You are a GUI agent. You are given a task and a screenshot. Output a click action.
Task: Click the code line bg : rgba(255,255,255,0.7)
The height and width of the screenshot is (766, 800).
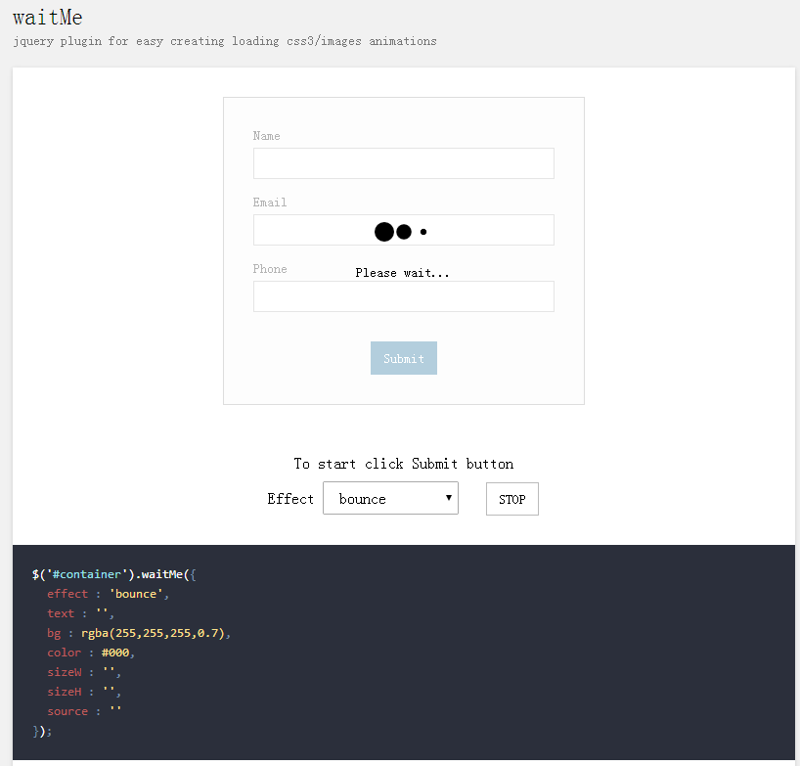coord(139,633)
